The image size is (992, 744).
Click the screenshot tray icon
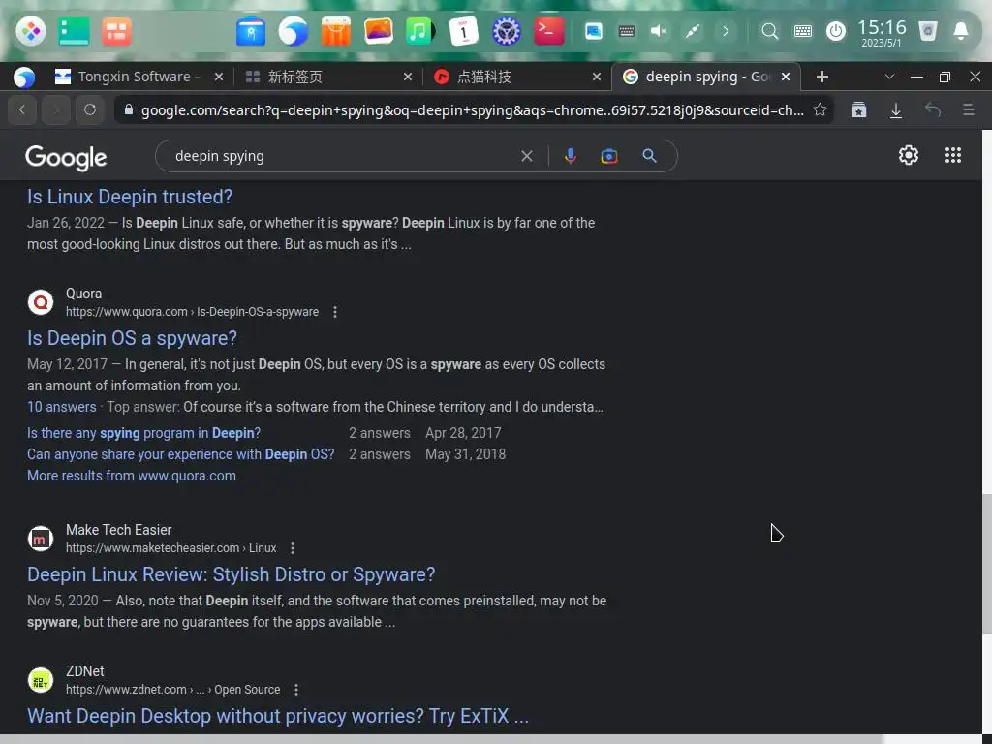click(594, 31)
